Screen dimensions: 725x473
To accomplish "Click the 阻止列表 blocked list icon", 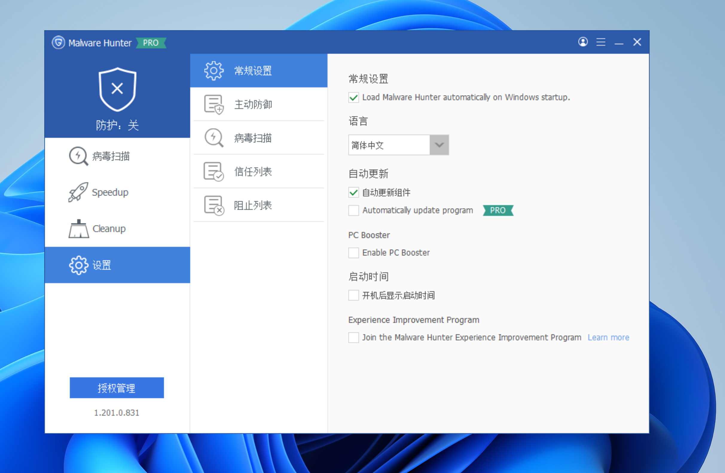I will coord(214,205).
